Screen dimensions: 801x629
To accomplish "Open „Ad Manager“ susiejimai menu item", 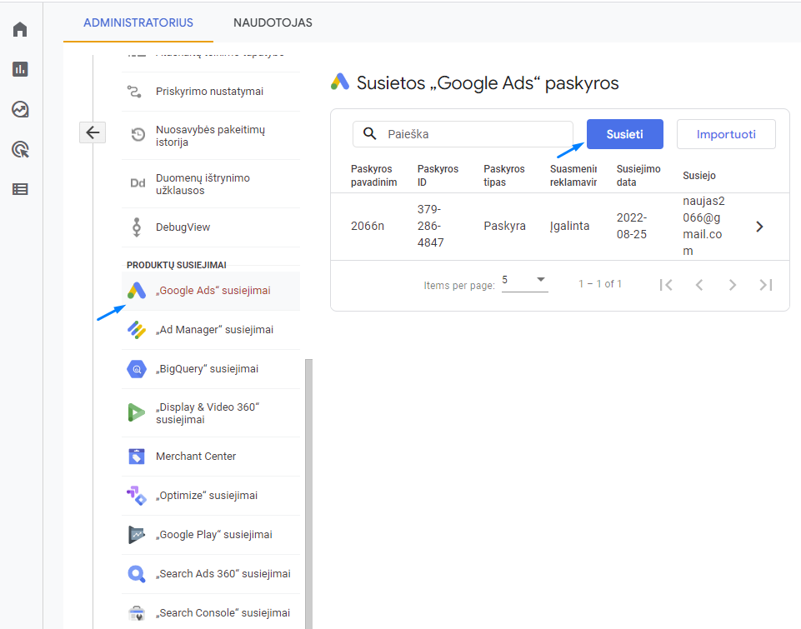I will [211, 330].
